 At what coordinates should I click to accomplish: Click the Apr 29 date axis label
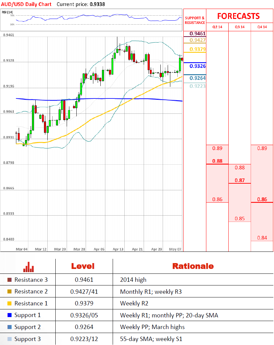coord(157,249)
